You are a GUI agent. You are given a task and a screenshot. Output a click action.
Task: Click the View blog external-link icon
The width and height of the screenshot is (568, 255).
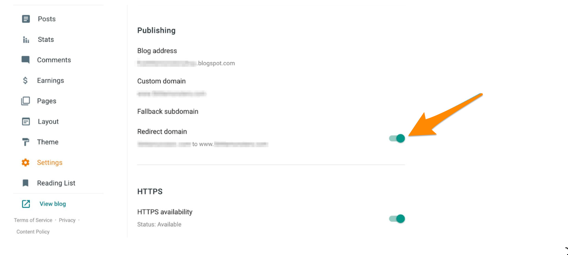click(26, 204)
